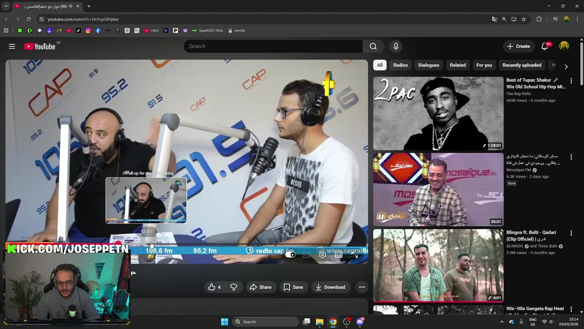The height and width of the screenshot is (329, 584).
Task: Open Discord from the taskbar
Action: point(360,322)
